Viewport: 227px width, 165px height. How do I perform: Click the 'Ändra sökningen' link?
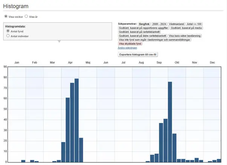point(127,48)
